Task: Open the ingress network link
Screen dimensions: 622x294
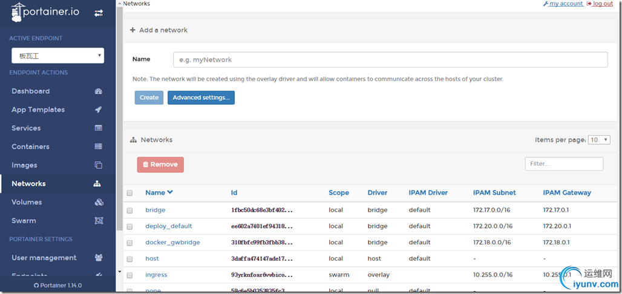Action: pos(156,275)
